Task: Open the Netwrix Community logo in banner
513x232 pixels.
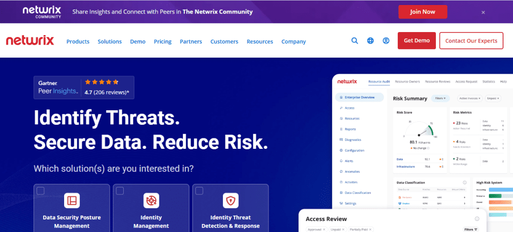Action: (42, 13)
